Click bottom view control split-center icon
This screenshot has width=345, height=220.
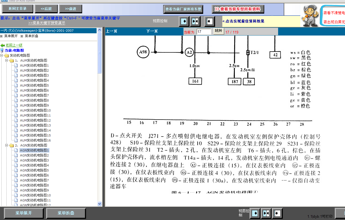click(266, 213)
